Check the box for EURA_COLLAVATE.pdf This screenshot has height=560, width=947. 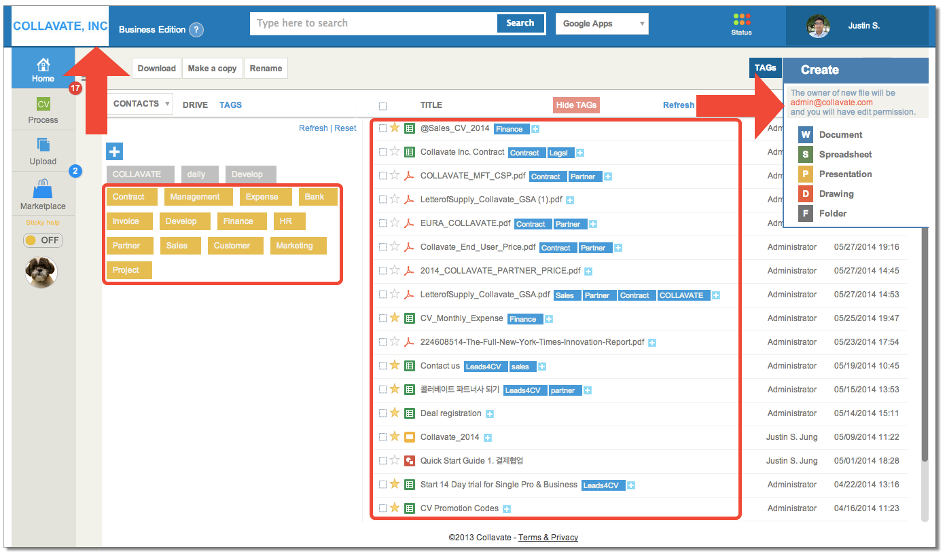pos(383,223)
